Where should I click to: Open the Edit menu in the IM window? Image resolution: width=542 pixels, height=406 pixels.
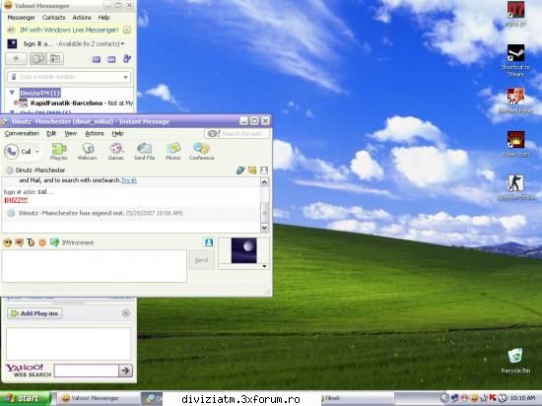coord(51,133)
